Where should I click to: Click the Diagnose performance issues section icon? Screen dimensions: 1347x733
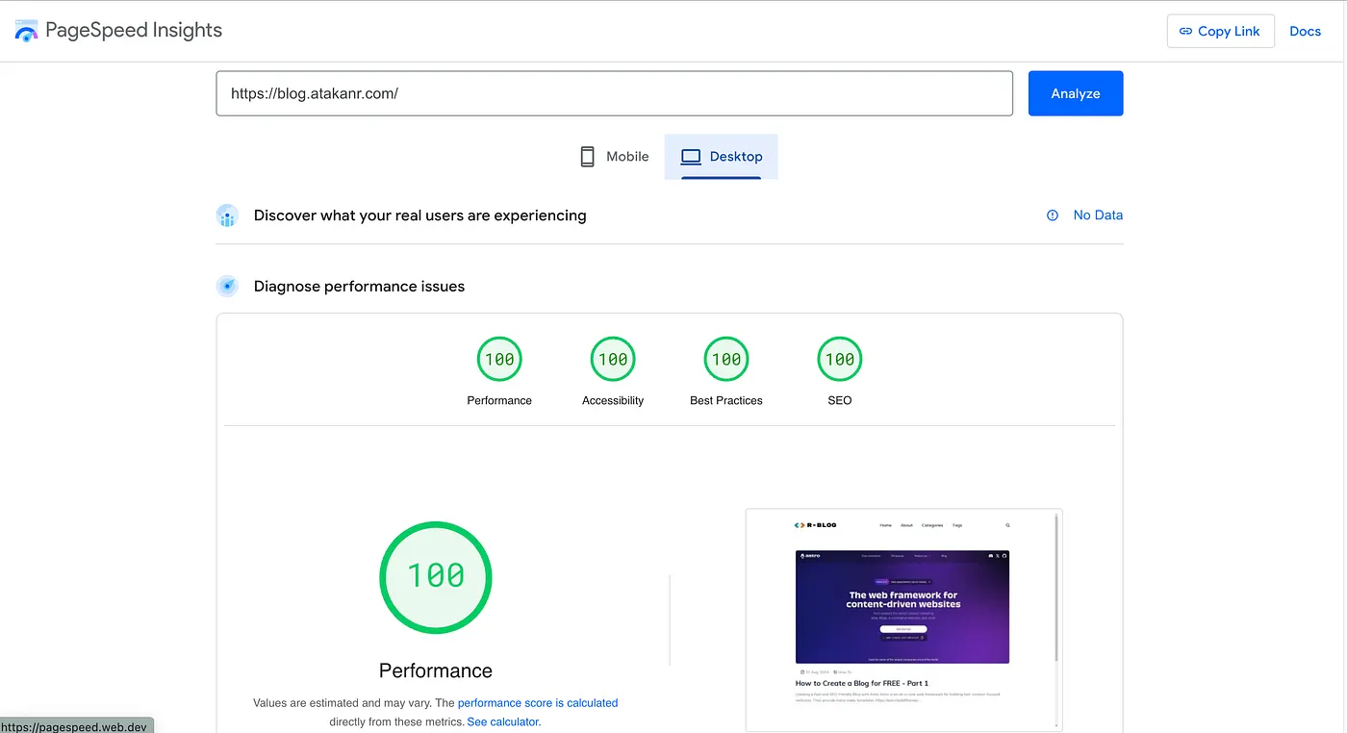[227, 286]
